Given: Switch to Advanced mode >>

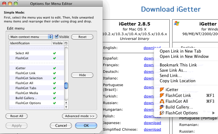Looking at the screenshot, I should click(x=80, y=116).
